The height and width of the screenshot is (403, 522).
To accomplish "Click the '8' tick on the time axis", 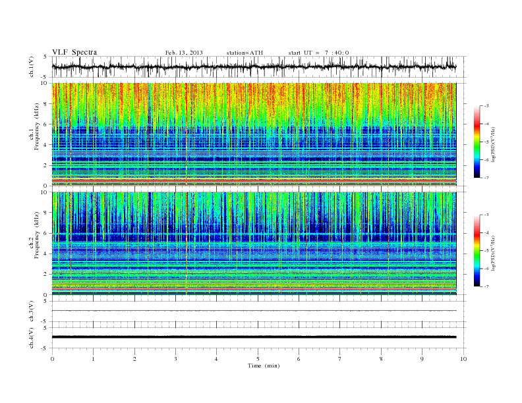I will 381,359.
